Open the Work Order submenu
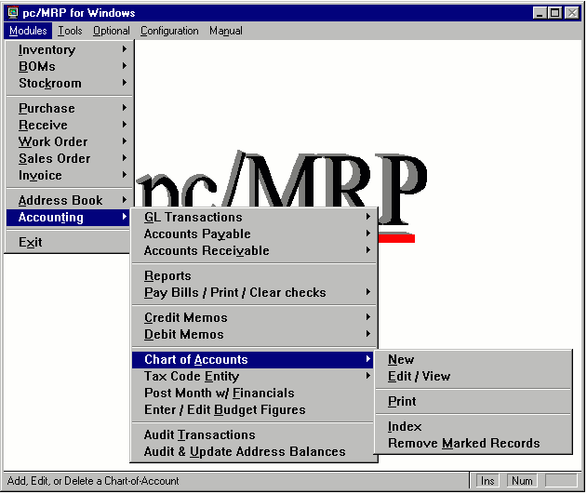The image size is (587, 494). pos(69,141)
